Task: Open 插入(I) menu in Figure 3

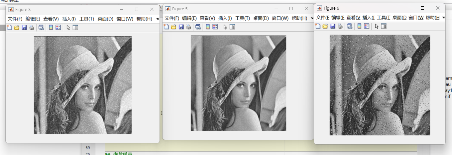Action: tap(69, 19)
